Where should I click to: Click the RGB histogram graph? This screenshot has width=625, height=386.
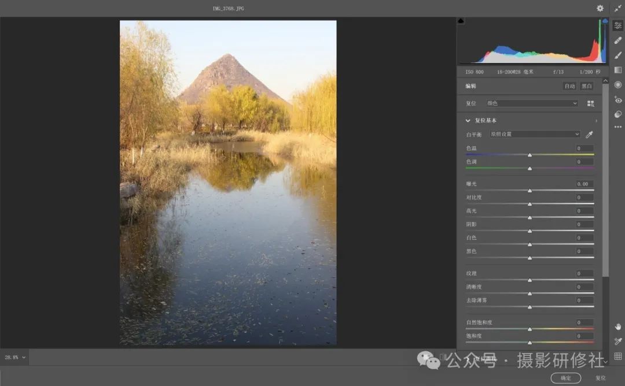pos(533,42)
